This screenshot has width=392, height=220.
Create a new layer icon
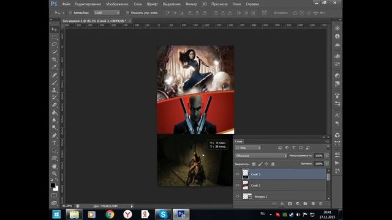[x=313, y=204]
